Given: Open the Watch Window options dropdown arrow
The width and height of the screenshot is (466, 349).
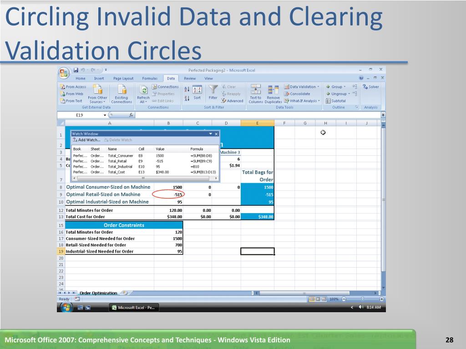Looking at the screenshot, I should pos(210,134).
